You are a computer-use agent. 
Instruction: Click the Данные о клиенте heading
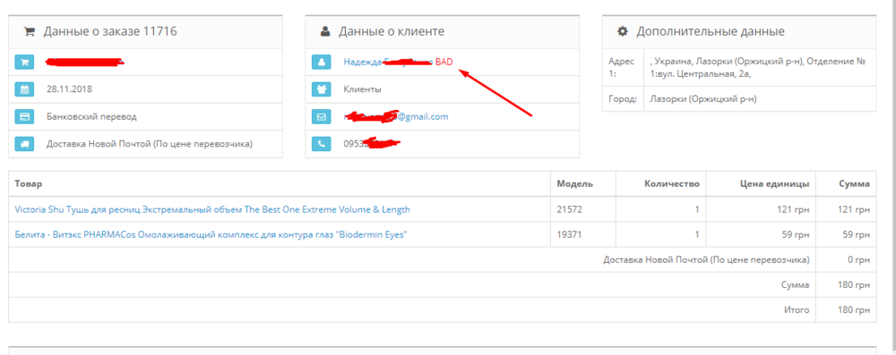[x=392, y=32]
